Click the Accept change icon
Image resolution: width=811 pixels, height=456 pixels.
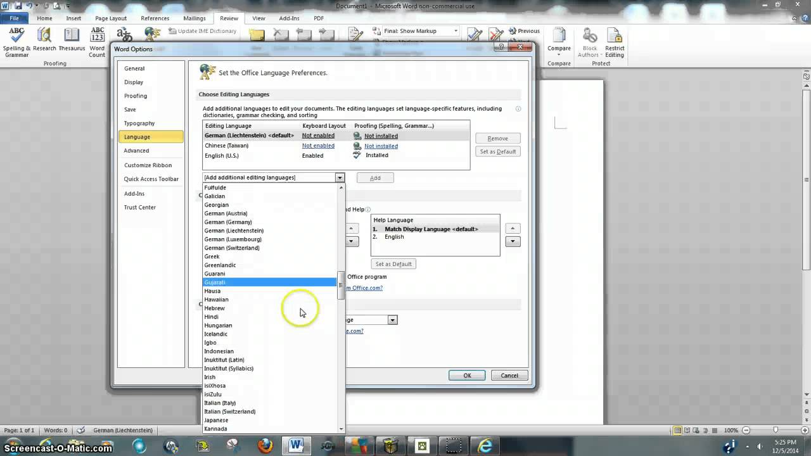click(x=474, y=35)
